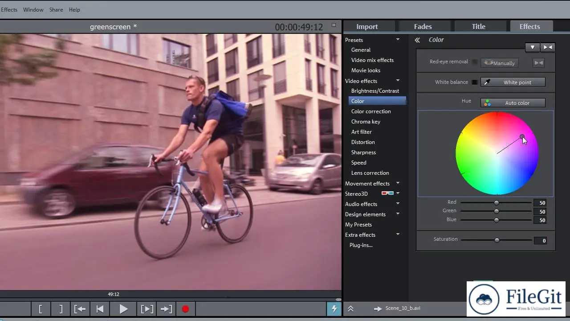Expand the Extra effects section
The width and height of the screenshot is (570, 321).
click(x=398, y=235)
